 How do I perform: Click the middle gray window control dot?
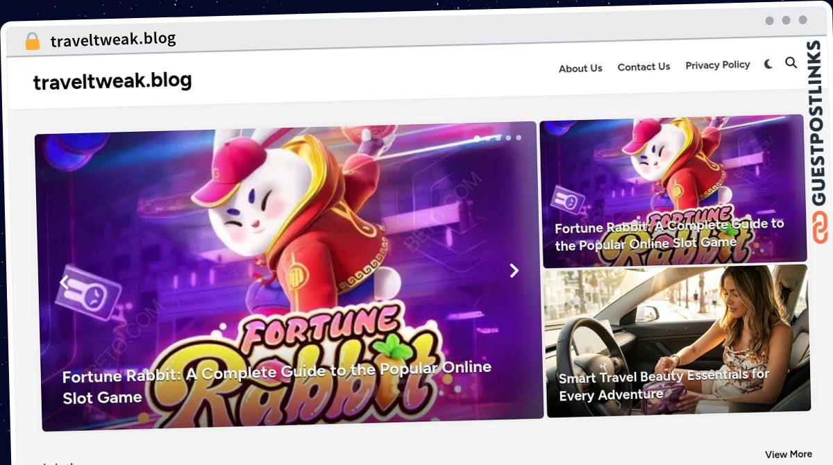[x=786, y=20]
